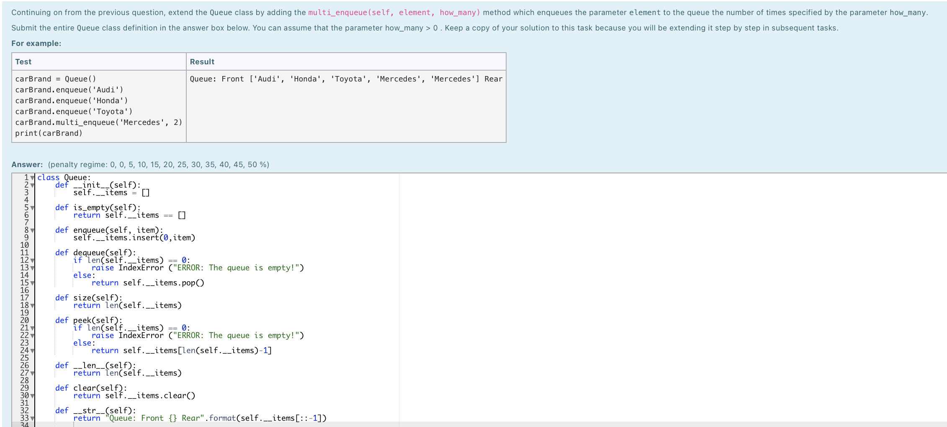Image resolution: width=947 pixels, height=427 pixels.
Task: Click line number 19 in the gutter
Action: 25,313
